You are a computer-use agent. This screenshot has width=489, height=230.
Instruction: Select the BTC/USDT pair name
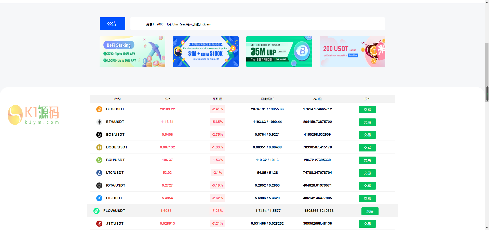point(115,109)
